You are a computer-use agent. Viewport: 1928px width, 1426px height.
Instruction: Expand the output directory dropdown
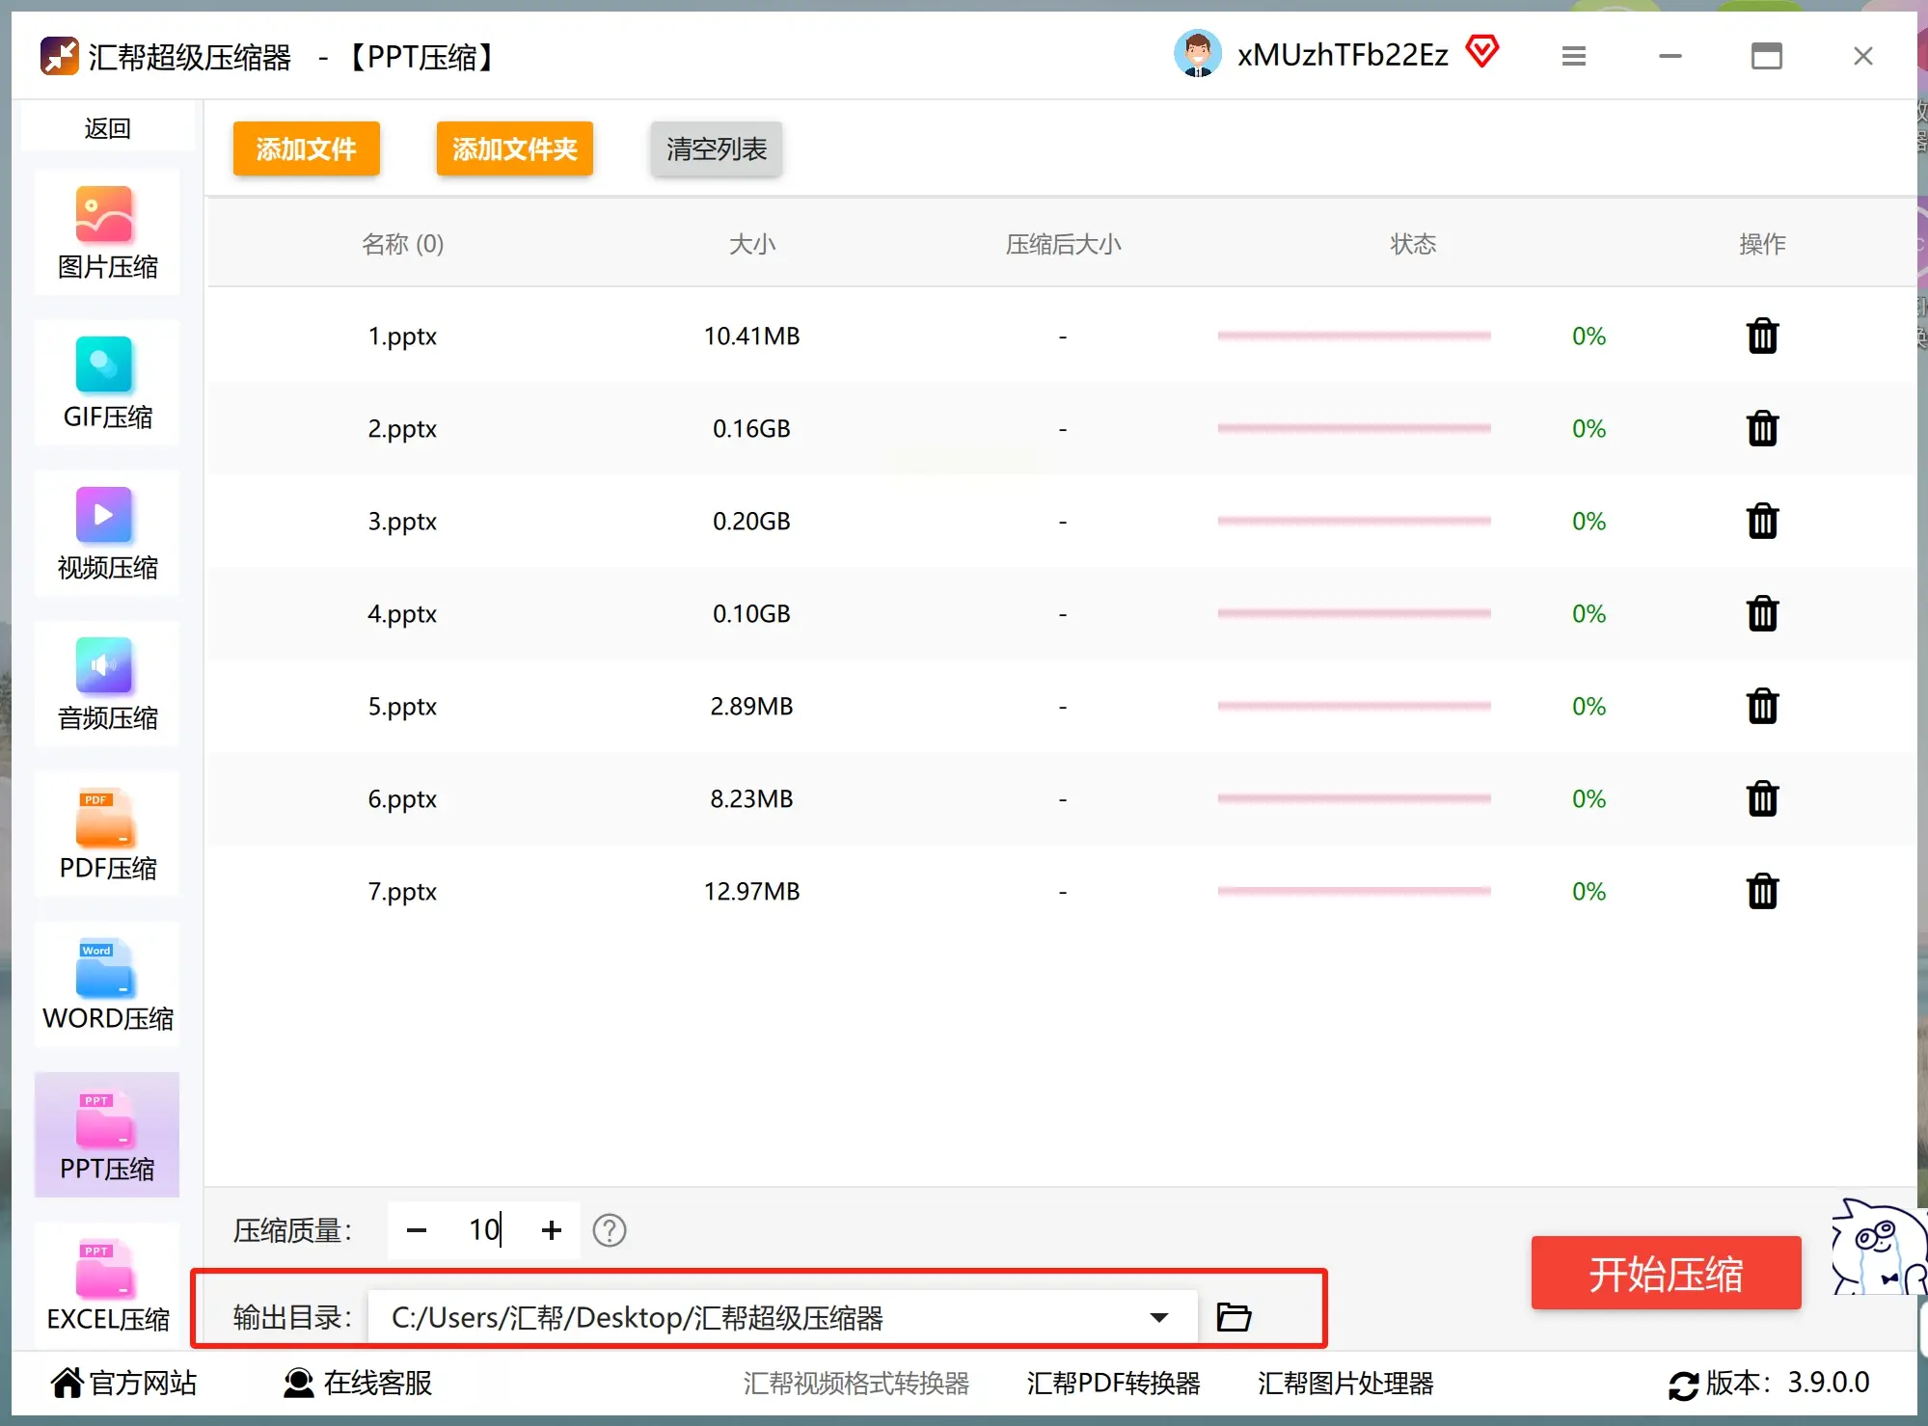1158,1316
